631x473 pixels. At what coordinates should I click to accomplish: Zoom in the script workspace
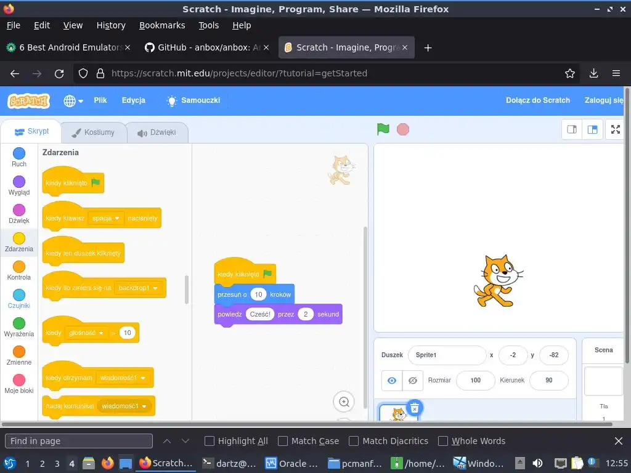344,402
